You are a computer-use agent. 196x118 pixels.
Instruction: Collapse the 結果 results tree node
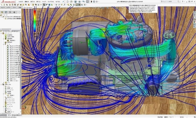click(x=1, y=84)
